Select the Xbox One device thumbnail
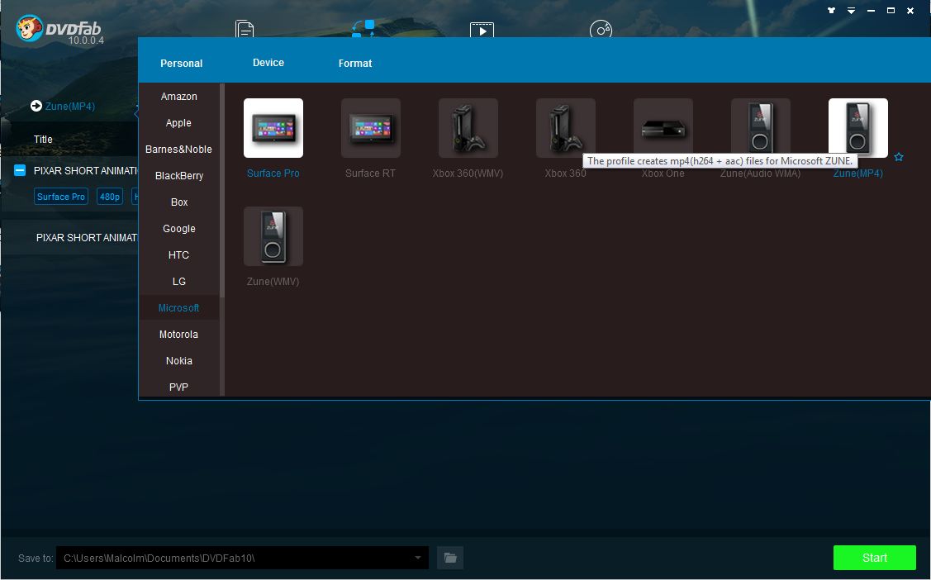931x580 pixels. pos(663,128)
